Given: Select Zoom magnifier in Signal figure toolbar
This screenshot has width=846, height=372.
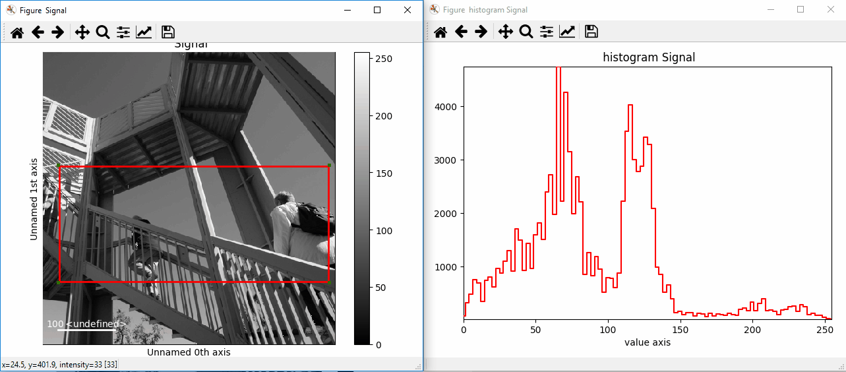Looking at the screenshot, I should [x=103, y=32].
